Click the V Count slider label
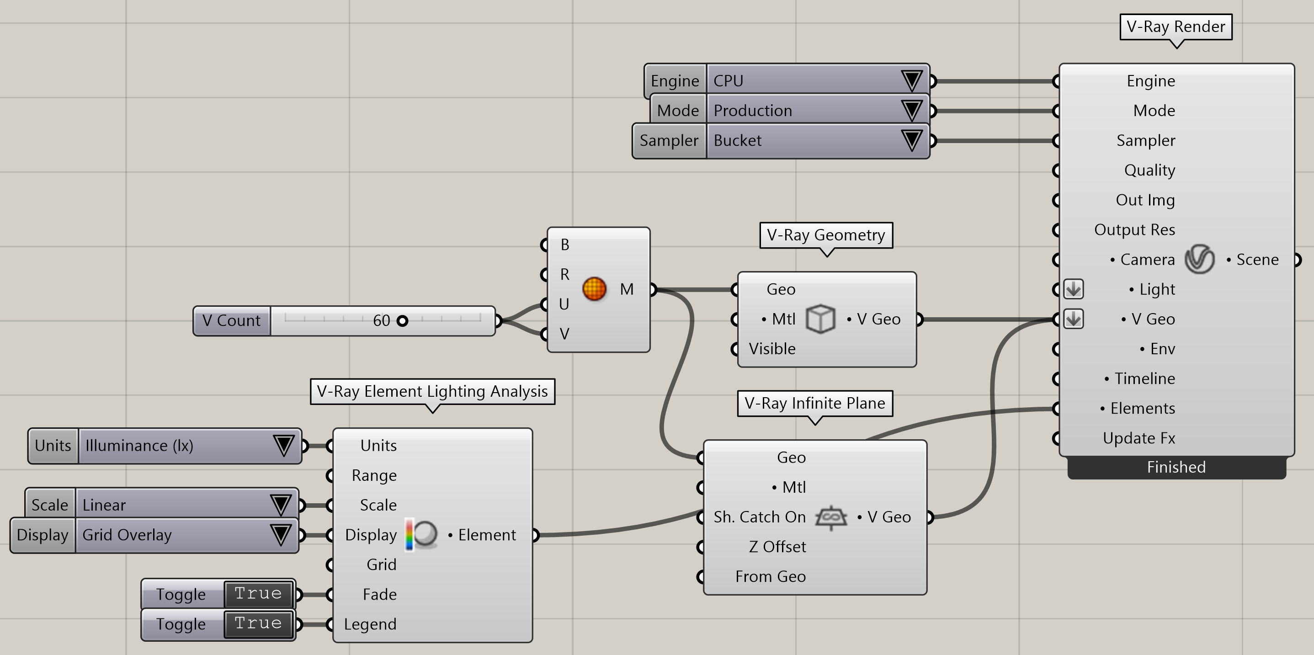 click(232, 321)
